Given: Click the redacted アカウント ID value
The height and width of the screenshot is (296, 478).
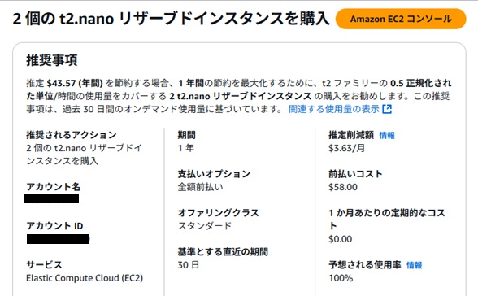Looking at the screenshot, I should click(58, 239).
